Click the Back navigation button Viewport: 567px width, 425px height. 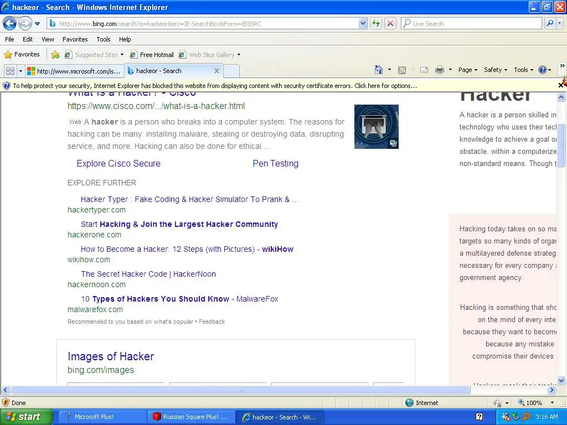tap(9, 24)
